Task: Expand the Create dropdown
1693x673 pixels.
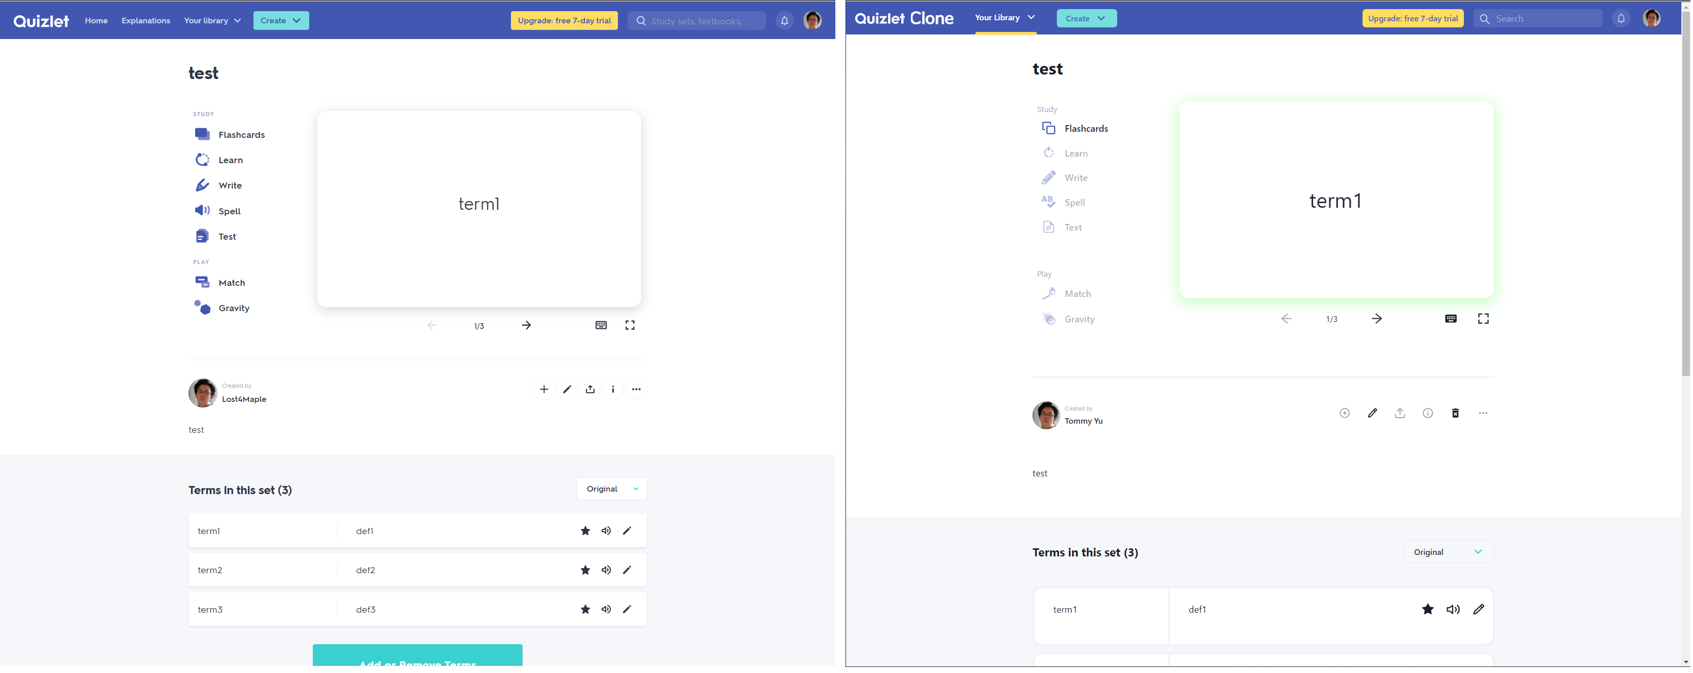Action: click(x=281, y=20)
